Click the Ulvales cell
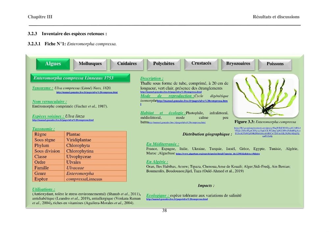The height and width of the screenshot is (232, 329). pyautogui.click(x=95, y=162)
